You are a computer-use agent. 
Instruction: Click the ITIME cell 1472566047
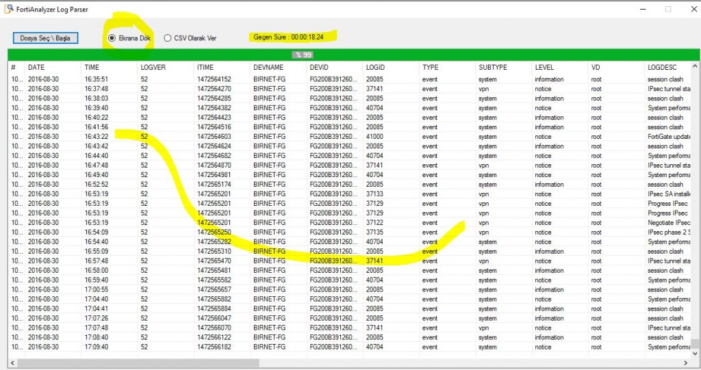click(214, 318)
